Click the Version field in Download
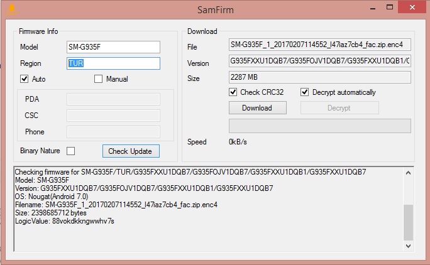 click(x=320, y=61)
